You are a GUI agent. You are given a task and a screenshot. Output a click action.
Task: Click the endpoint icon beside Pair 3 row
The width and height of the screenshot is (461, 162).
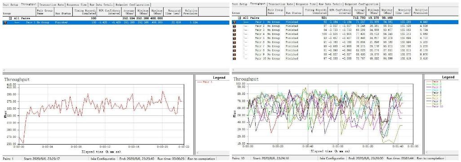point(235,30)
